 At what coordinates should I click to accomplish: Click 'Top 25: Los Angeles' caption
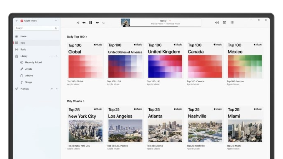118,146
